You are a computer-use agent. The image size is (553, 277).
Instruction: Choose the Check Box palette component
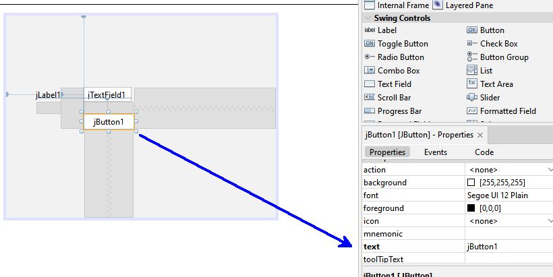tap(498, 44)
